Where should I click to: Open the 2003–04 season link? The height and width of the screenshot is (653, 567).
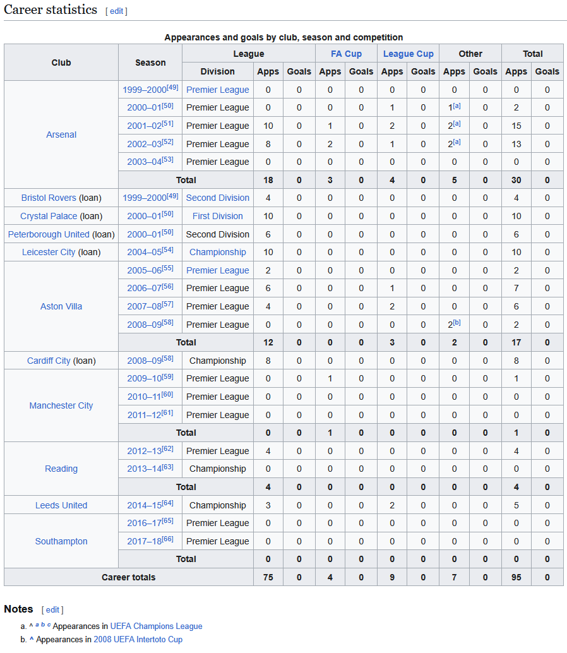point(144,162)
